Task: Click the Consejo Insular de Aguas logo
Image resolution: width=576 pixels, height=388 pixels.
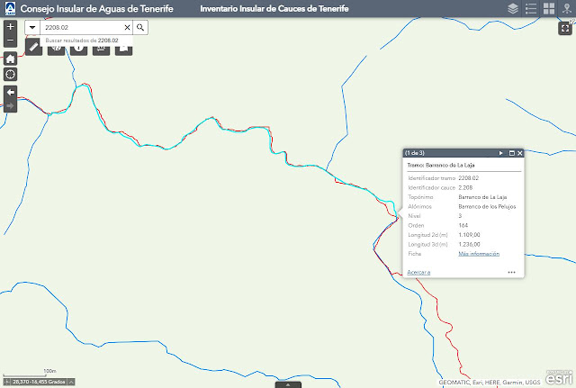Action: [x=10, y=8]
